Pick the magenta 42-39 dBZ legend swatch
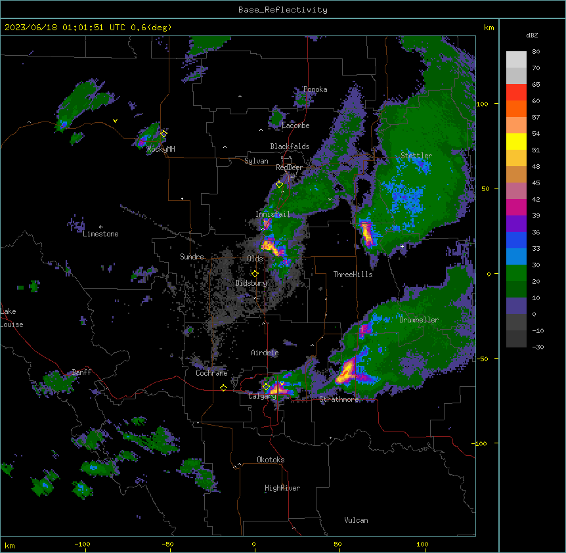This screenshot has height=553, width=566. (516, 207)
